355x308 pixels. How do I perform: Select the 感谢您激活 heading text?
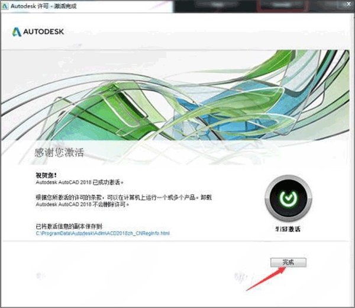(x=59, y=152)
